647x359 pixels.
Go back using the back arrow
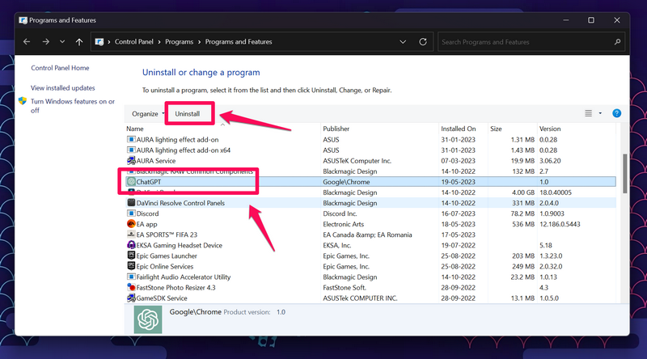(x=27, y=41)
